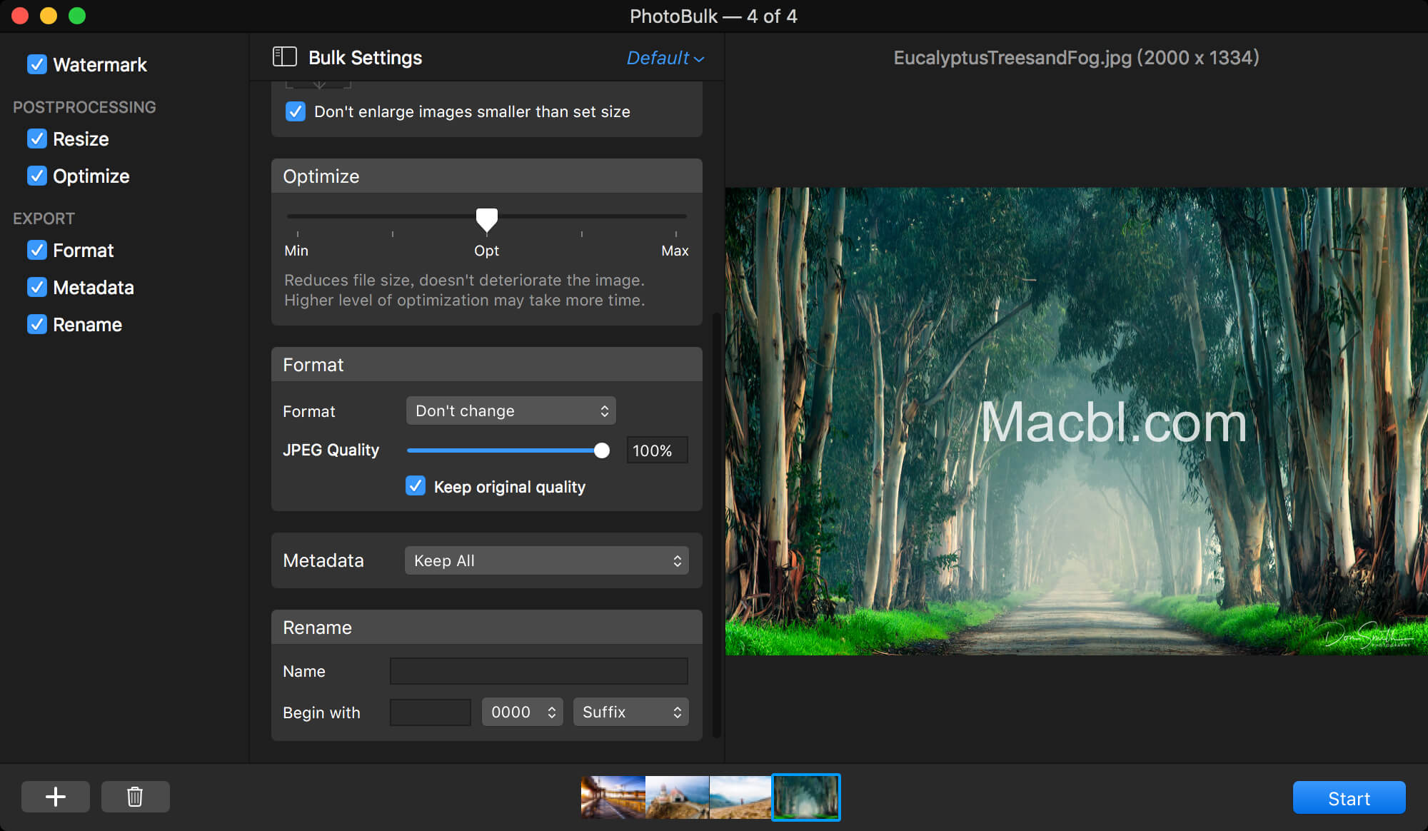Select the eucalyptus forest thumbnail
Image resolution: width=1428 pixels, height=831 pixels.
tap(806, 797)
